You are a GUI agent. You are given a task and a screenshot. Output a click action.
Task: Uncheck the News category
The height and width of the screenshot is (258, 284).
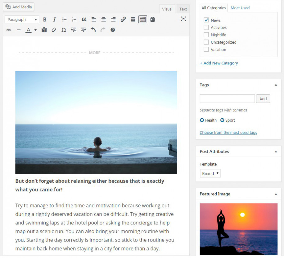[x=206, y=20]
